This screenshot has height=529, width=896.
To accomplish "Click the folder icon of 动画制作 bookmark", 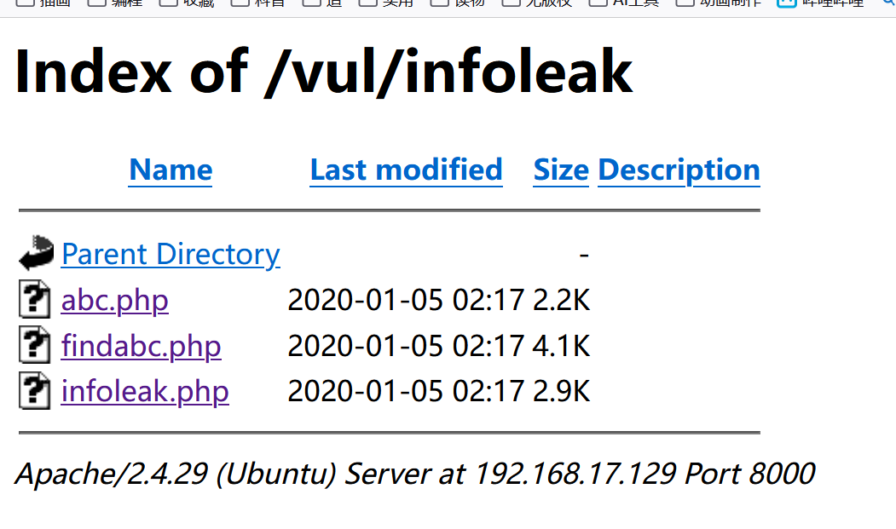I will point(685,3).
